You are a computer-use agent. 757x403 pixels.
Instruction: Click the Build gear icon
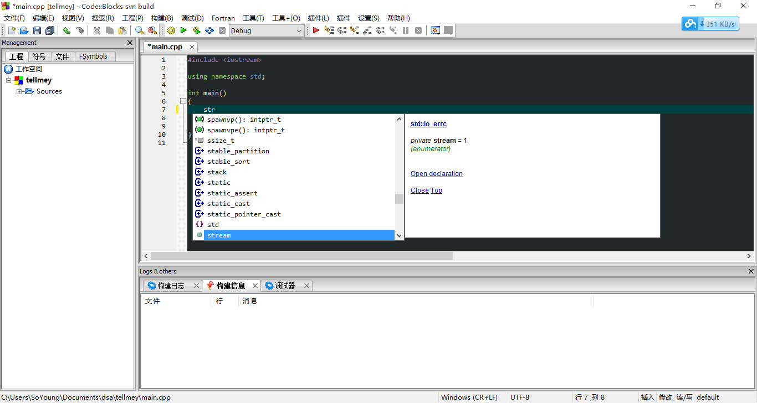point(171,31)
